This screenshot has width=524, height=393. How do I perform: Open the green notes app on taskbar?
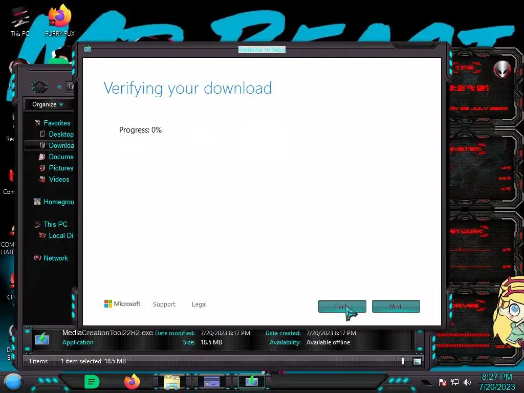pos(92,382)
